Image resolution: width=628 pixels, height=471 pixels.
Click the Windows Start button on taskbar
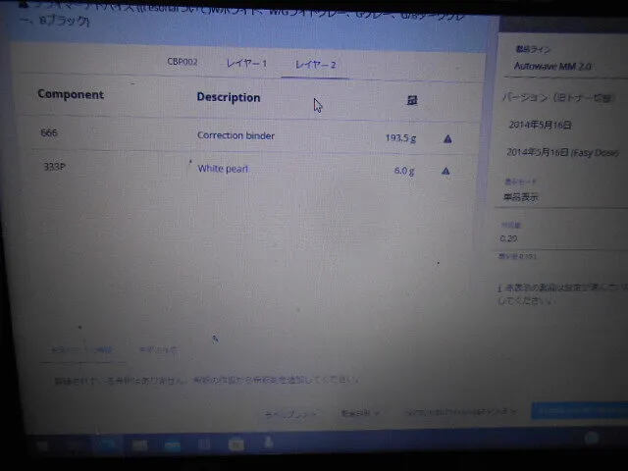41,445
